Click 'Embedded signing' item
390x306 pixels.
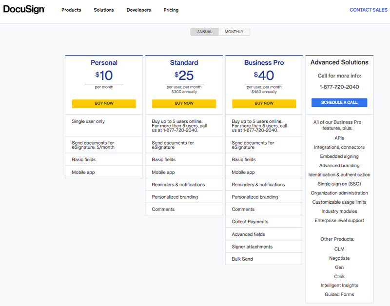pyautogui.click(x=339, y=156)
